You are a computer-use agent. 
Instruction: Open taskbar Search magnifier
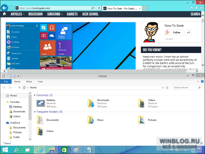click(16, 150)
